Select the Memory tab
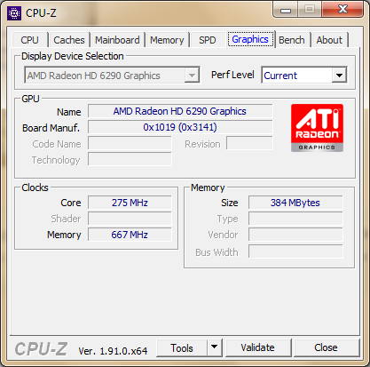Image resolution: width=370 pixels, height=367 pixels. click(x=167, y=40)
